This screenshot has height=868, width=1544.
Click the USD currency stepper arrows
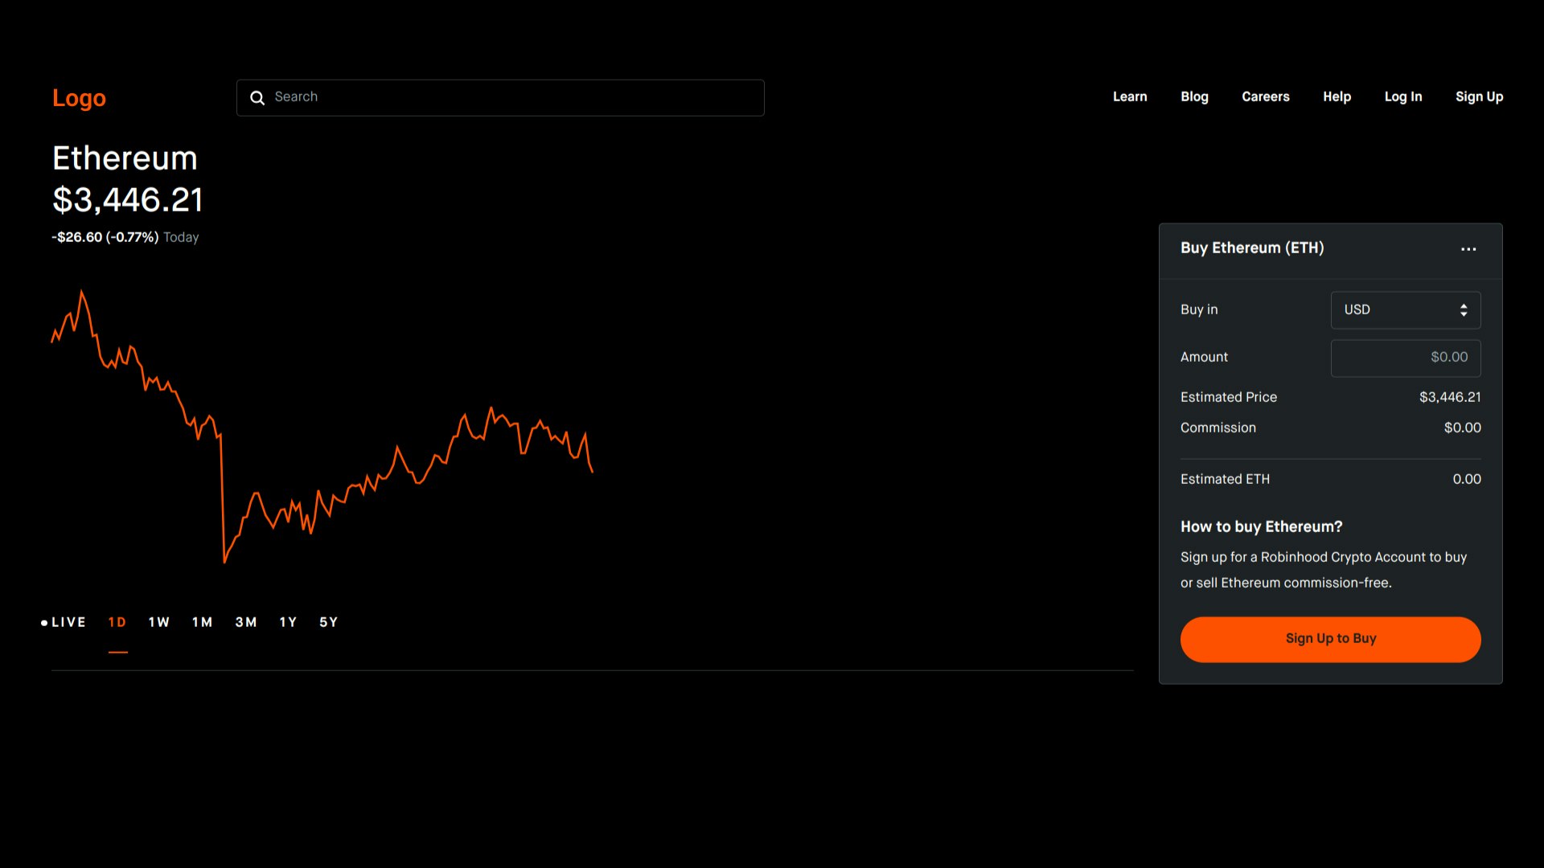tap(1464, 309)
